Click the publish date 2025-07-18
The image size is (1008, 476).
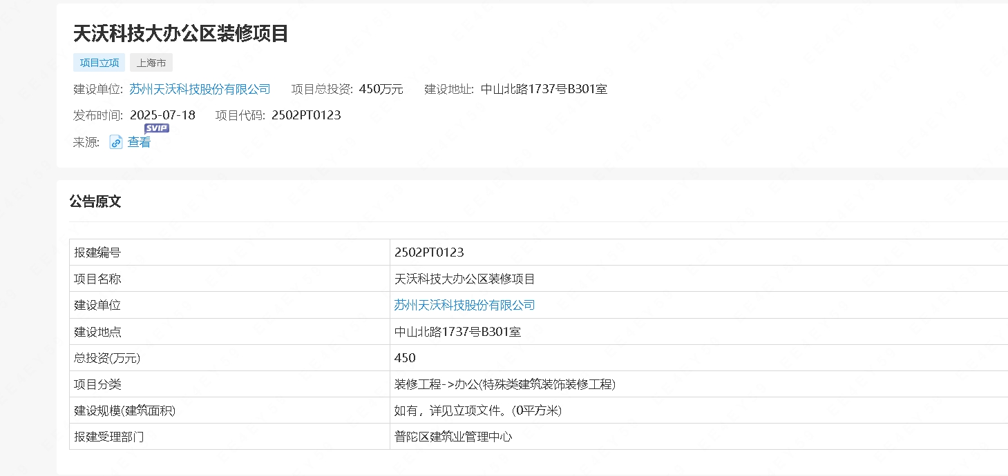click(x=162, y=115)
